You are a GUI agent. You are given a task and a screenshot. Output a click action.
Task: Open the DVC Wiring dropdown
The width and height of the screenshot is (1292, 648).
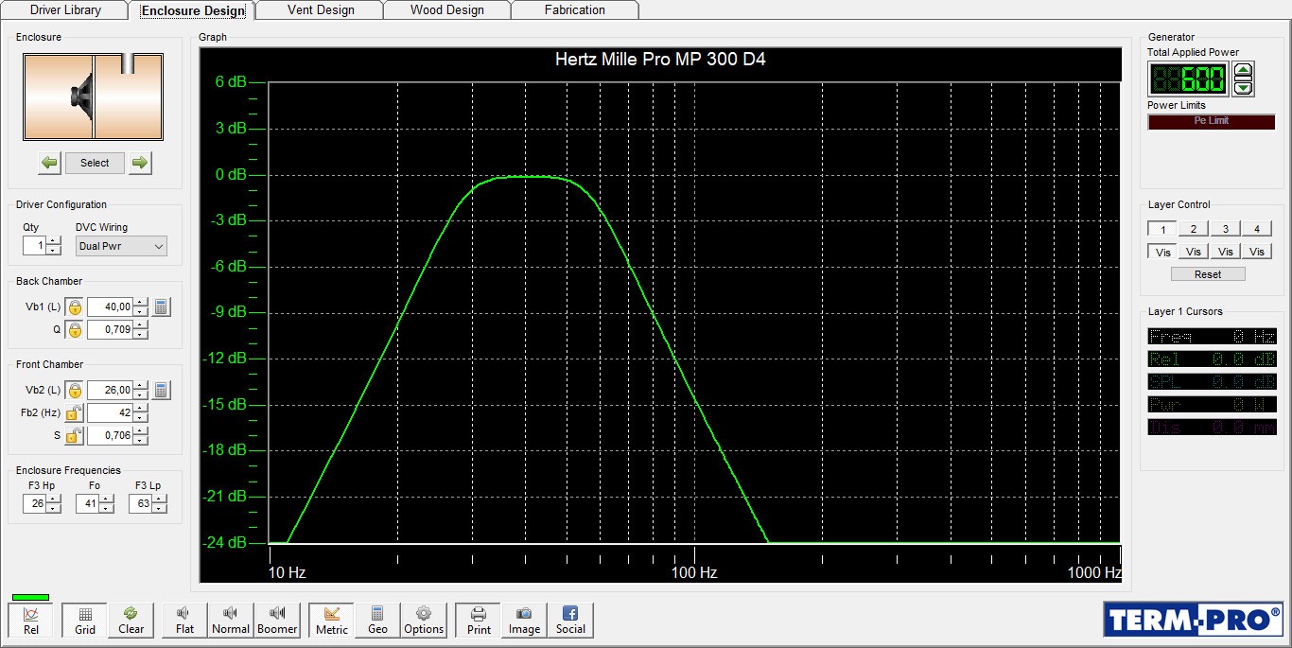(x=121, y=246)
